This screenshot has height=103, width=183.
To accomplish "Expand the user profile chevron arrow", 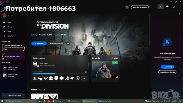I will (23, 15).
